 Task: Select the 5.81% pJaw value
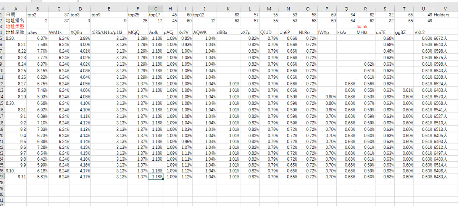pos(37,177)
